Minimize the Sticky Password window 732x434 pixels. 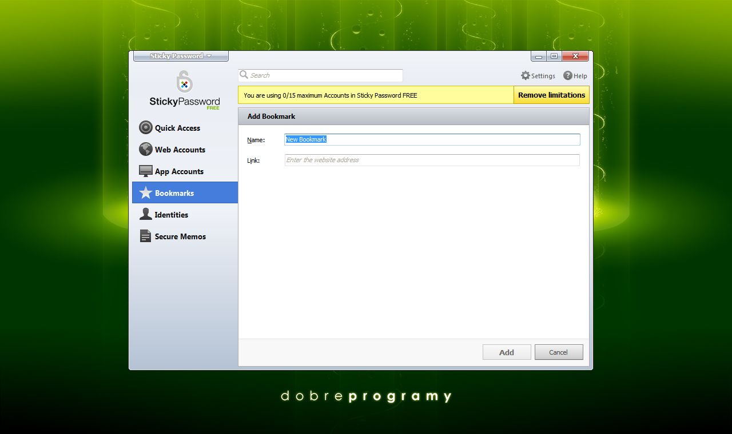pos(538,56)
